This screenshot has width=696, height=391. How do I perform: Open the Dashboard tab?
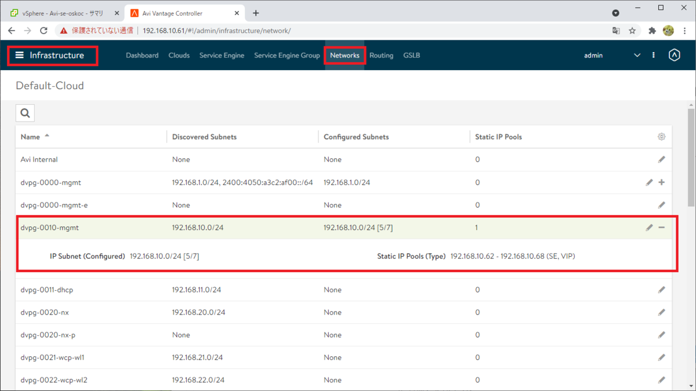142,55
